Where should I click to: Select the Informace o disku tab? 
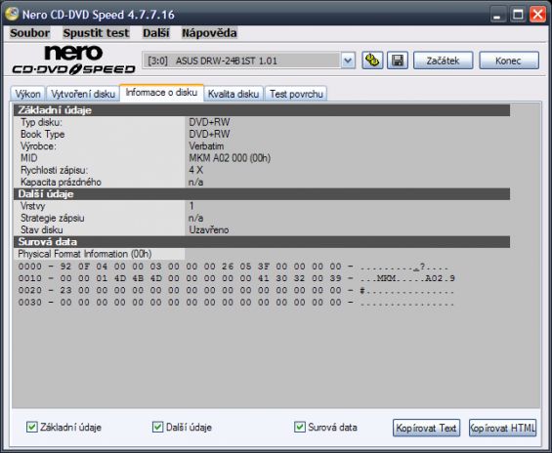[x=161, y=93]
